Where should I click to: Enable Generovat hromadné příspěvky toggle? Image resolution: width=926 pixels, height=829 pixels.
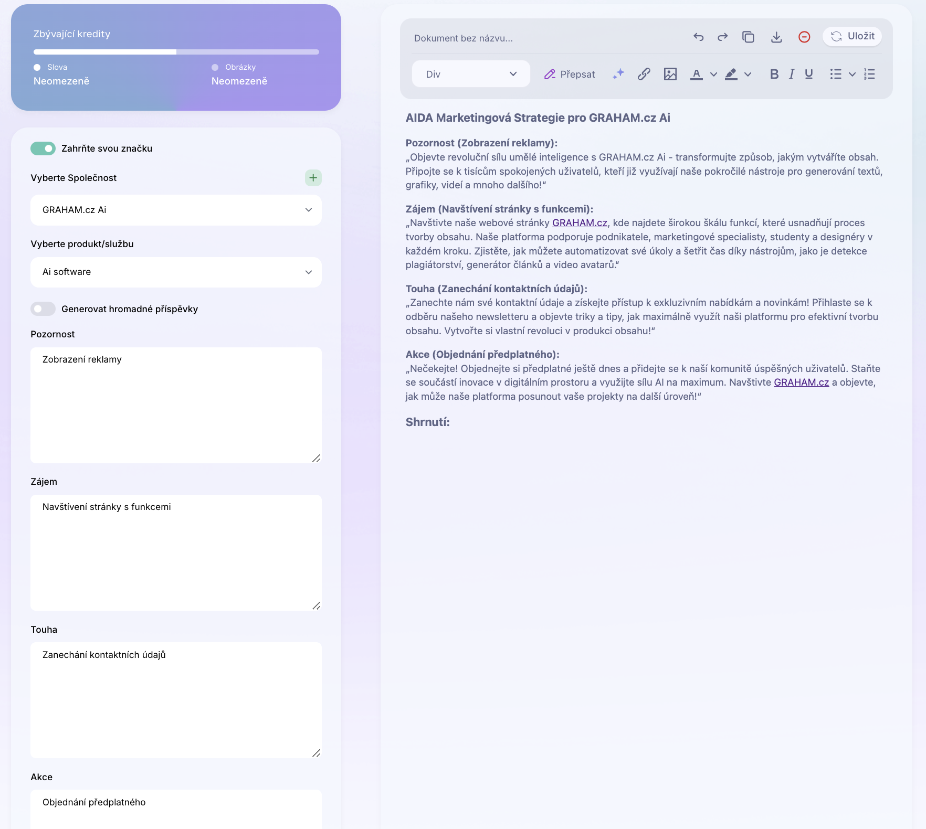[x=43, y=309]
